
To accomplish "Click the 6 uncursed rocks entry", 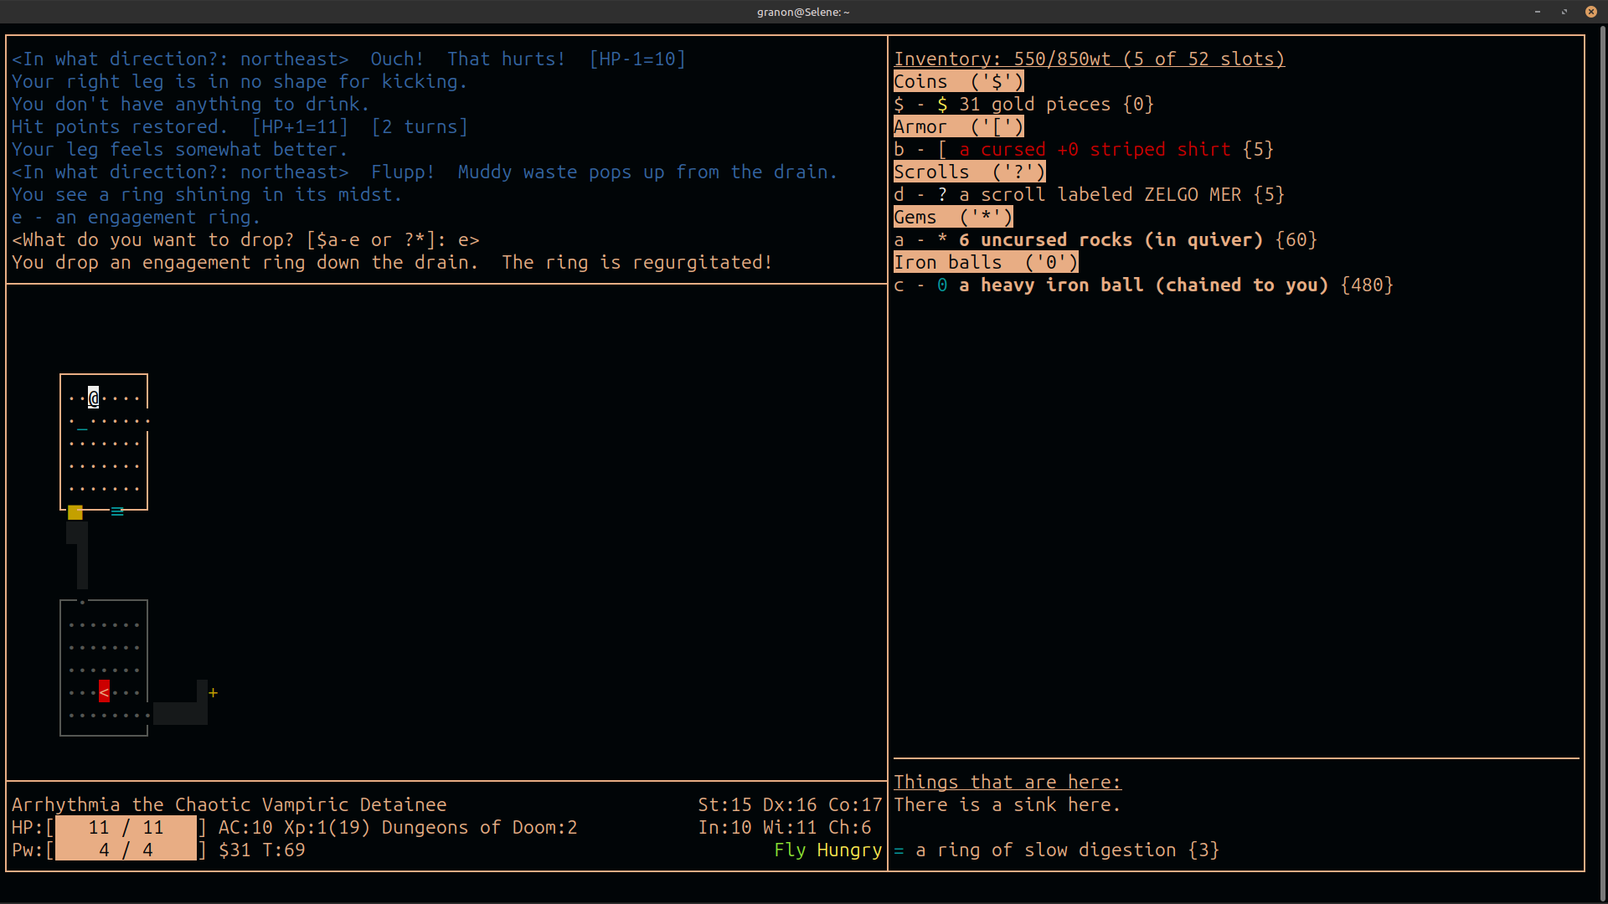I will pos(1105,240).
